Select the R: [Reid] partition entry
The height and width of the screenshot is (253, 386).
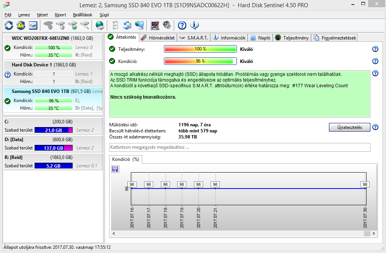point(53,161)
